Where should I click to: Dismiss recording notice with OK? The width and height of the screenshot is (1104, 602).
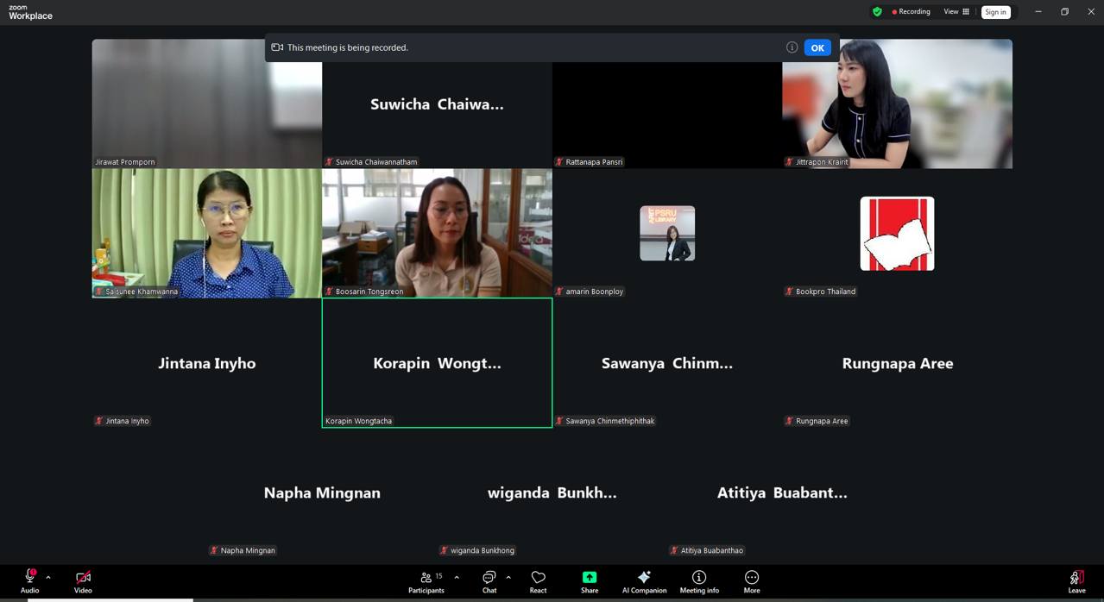[817, 47]
